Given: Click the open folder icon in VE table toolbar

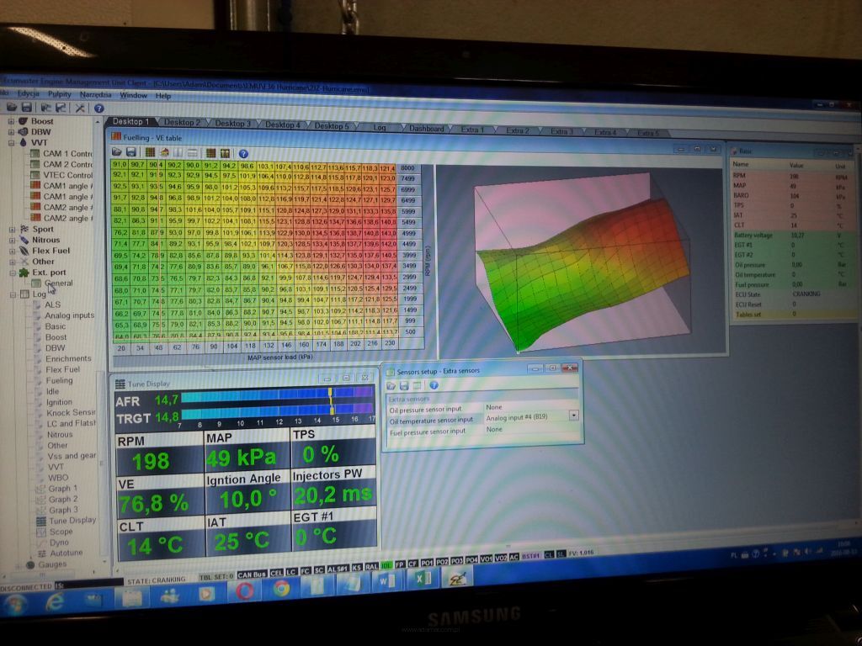Looking at the screenshot, I should (x=118, y=152).
